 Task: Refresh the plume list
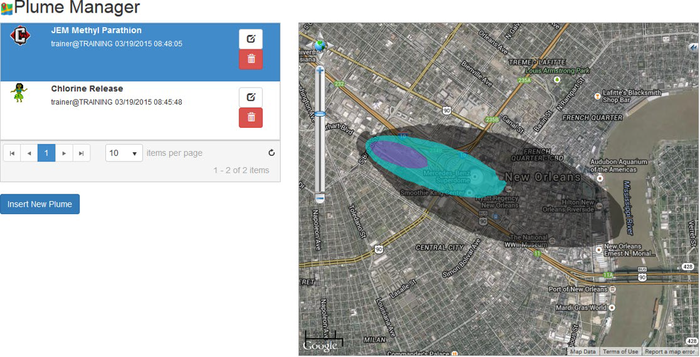click(x=271, y=153)
